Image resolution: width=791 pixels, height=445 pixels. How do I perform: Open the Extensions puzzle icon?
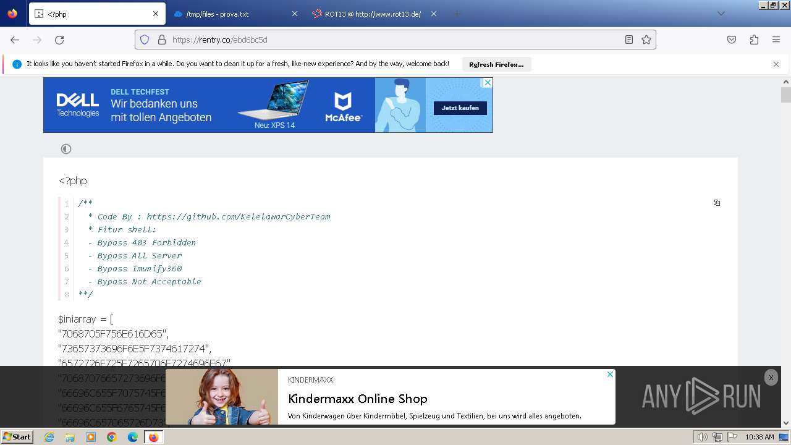coord(754,40)
